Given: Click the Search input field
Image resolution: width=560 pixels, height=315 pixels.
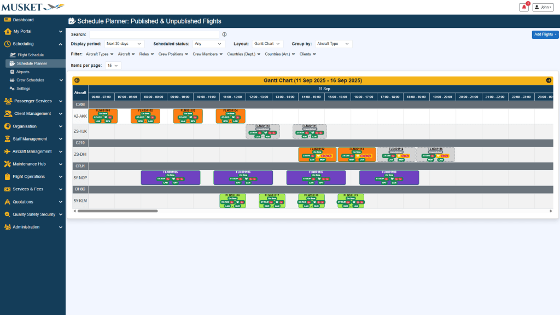Looking at the screenshot, I should click(154, 34).
